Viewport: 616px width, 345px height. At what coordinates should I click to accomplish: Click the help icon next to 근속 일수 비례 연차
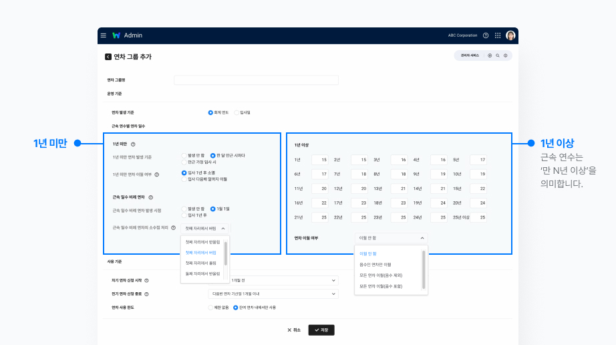click(x=151, y=197)
